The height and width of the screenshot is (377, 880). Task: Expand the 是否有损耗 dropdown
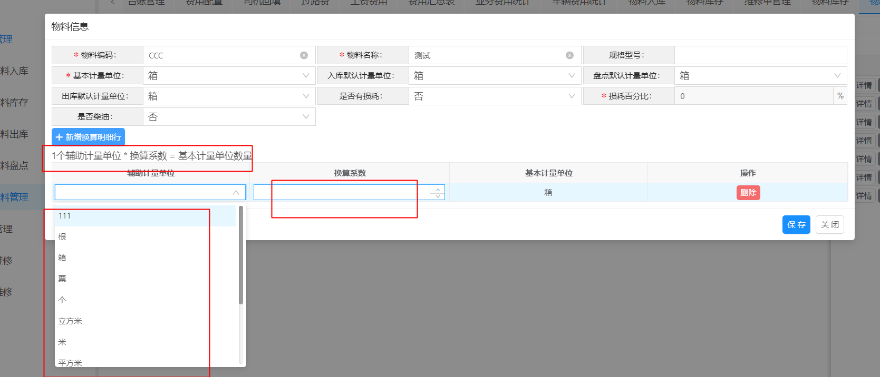tap(495, 96)
